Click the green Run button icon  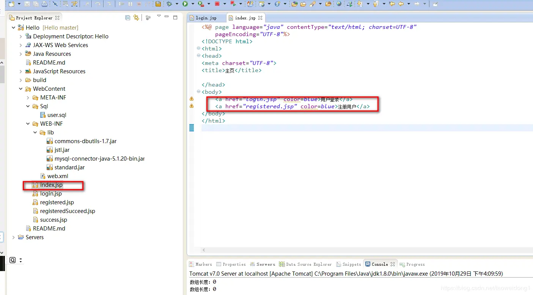(x=185, y=4)
